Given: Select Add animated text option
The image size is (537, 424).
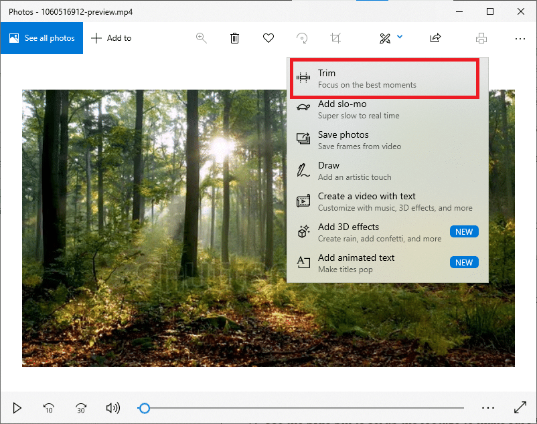Looking at the screenshot, I should coord(388,263).
